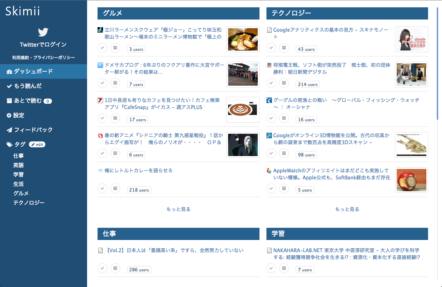Mark the Google Analytics article as read
442x287 pixels.
click(271, 48)
